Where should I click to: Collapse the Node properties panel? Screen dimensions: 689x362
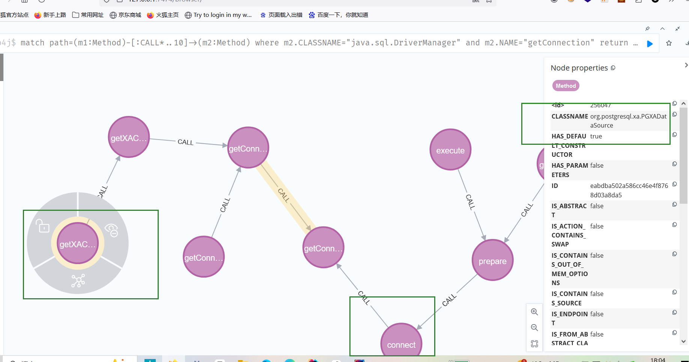[x=686, y=65]
